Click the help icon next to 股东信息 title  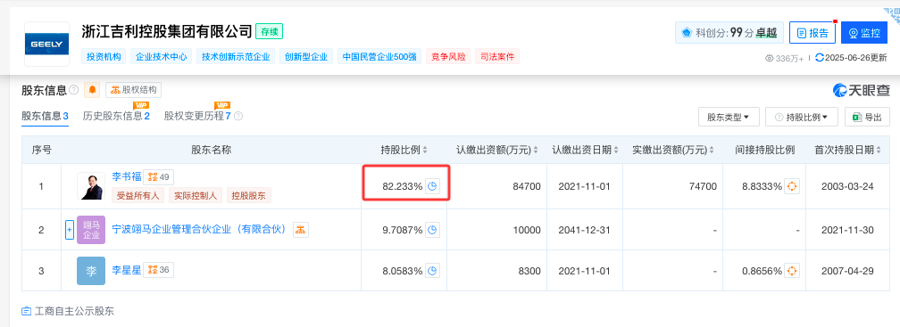[74, 90]
